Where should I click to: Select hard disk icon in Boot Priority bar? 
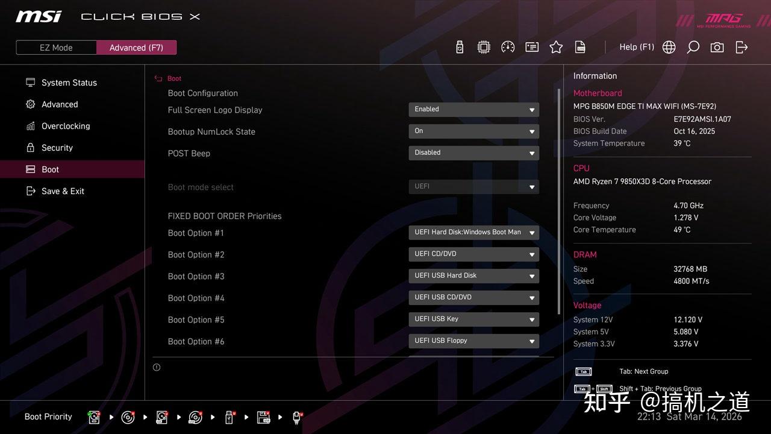point(94,417)
